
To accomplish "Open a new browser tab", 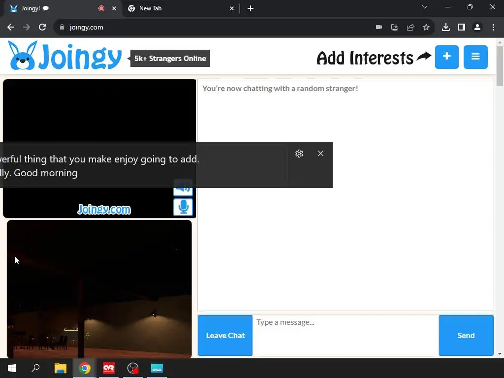I will 251,8.
